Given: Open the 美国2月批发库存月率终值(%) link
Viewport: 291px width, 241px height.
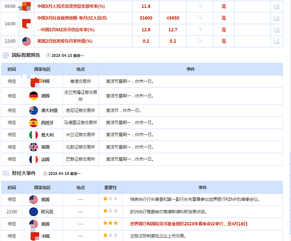Looking at the screenshot, I should click(65, 41).
